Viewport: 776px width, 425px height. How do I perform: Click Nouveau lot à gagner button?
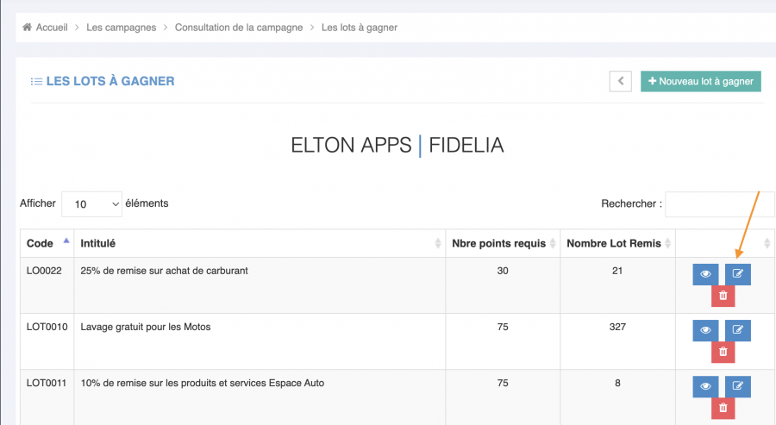click(x=700, y=81)
